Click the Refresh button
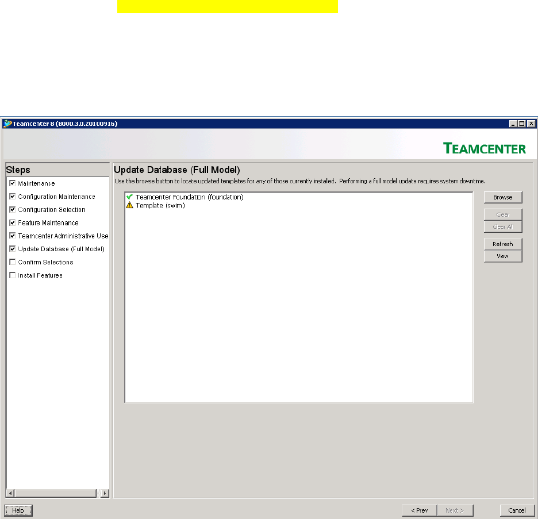 503,244
